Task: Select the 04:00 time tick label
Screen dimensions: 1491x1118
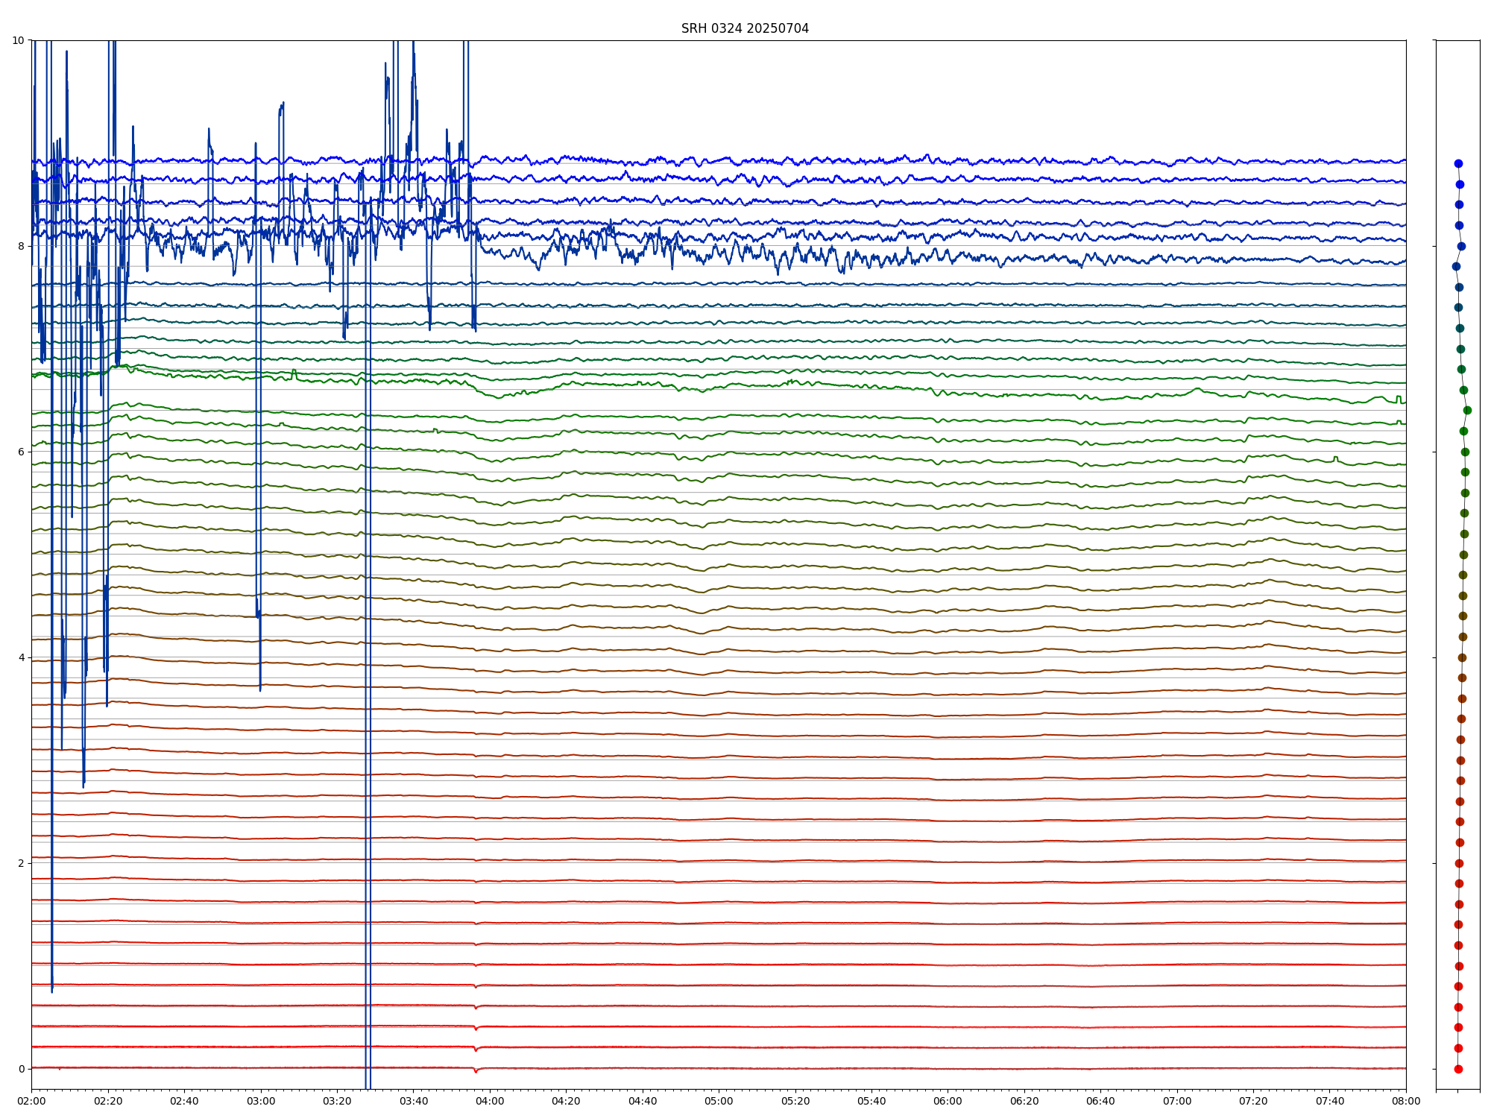Action: click(x=490, y=1101)
